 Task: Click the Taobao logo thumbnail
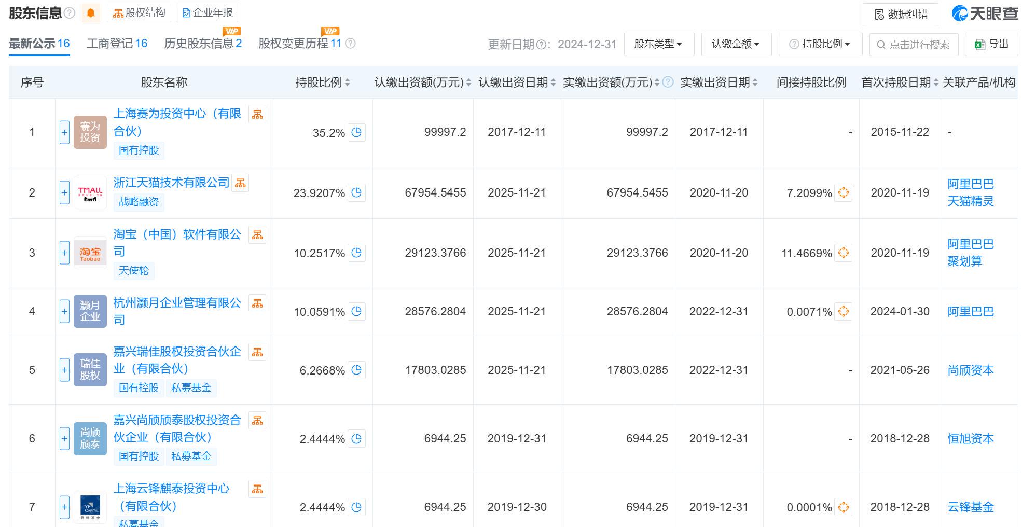click(x=90, y=253)
